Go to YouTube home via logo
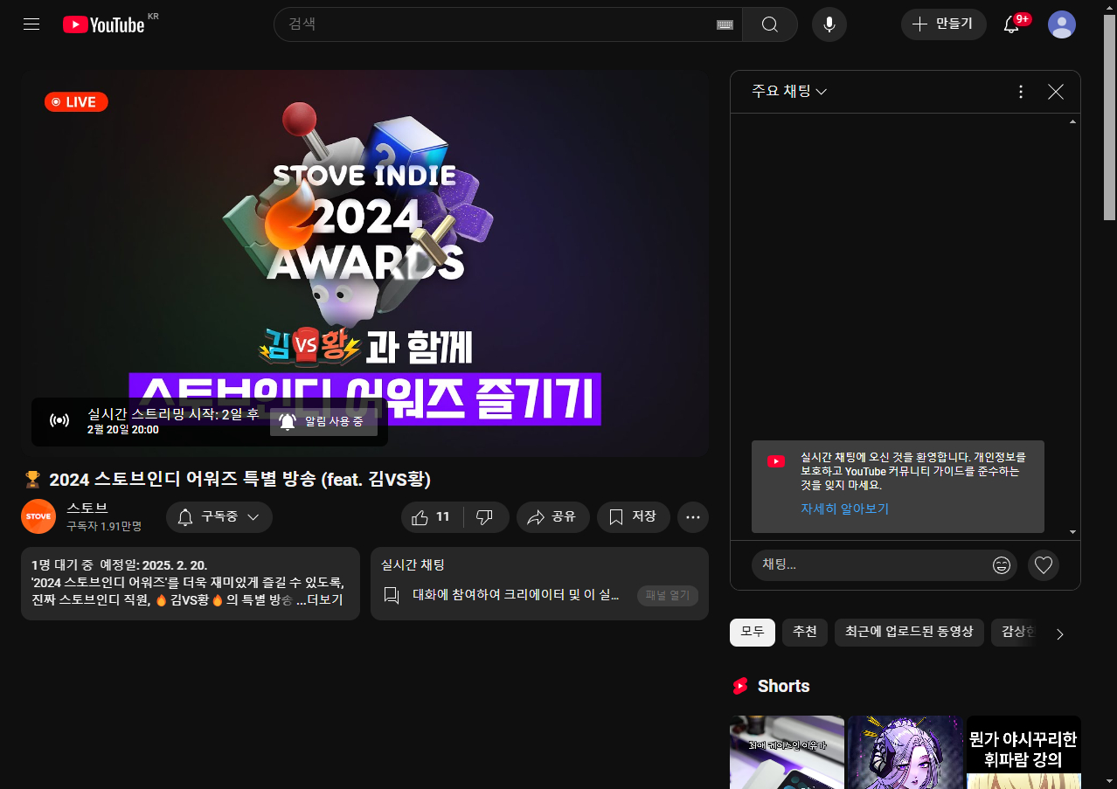The image size is (1117, 789). [104, 24]
